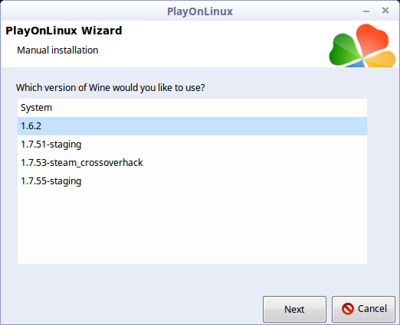Click empty area of version list
400x325 pixels.
(192, 227)
